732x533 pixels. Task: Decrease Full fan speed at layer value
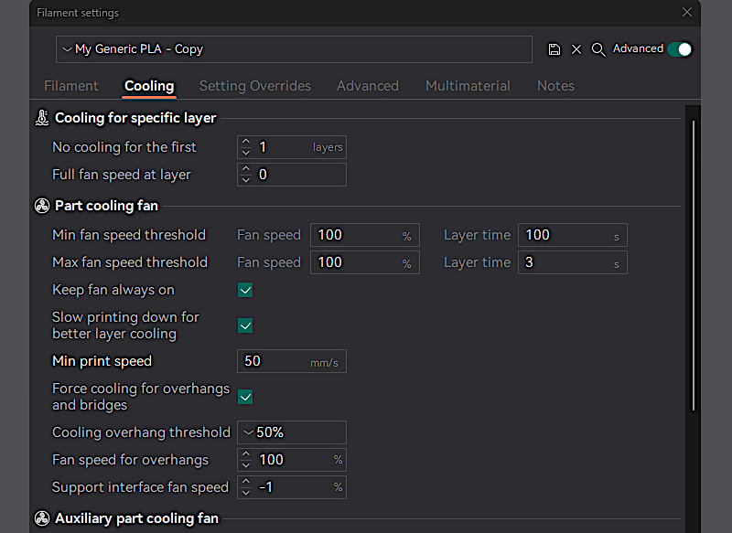click(x=246, y=180)
